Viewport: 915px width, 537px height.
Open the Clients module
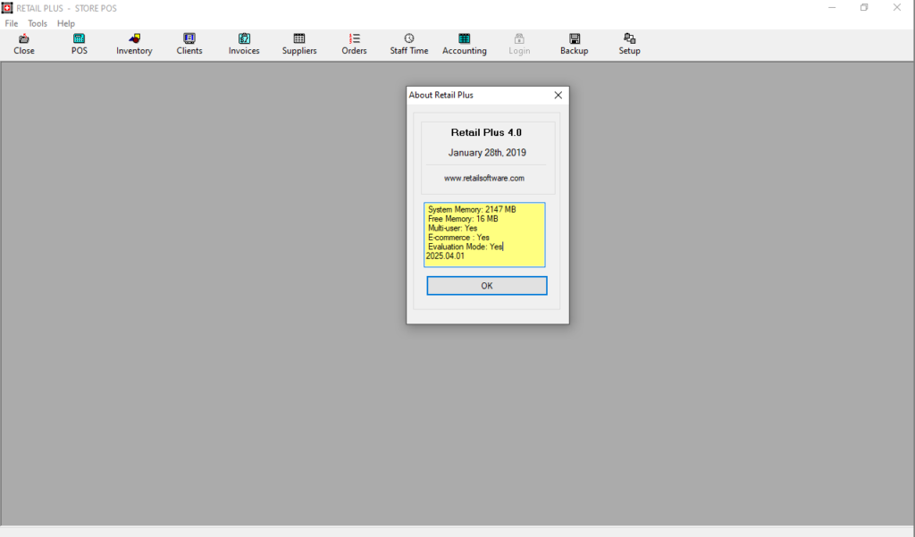[189, 45]
